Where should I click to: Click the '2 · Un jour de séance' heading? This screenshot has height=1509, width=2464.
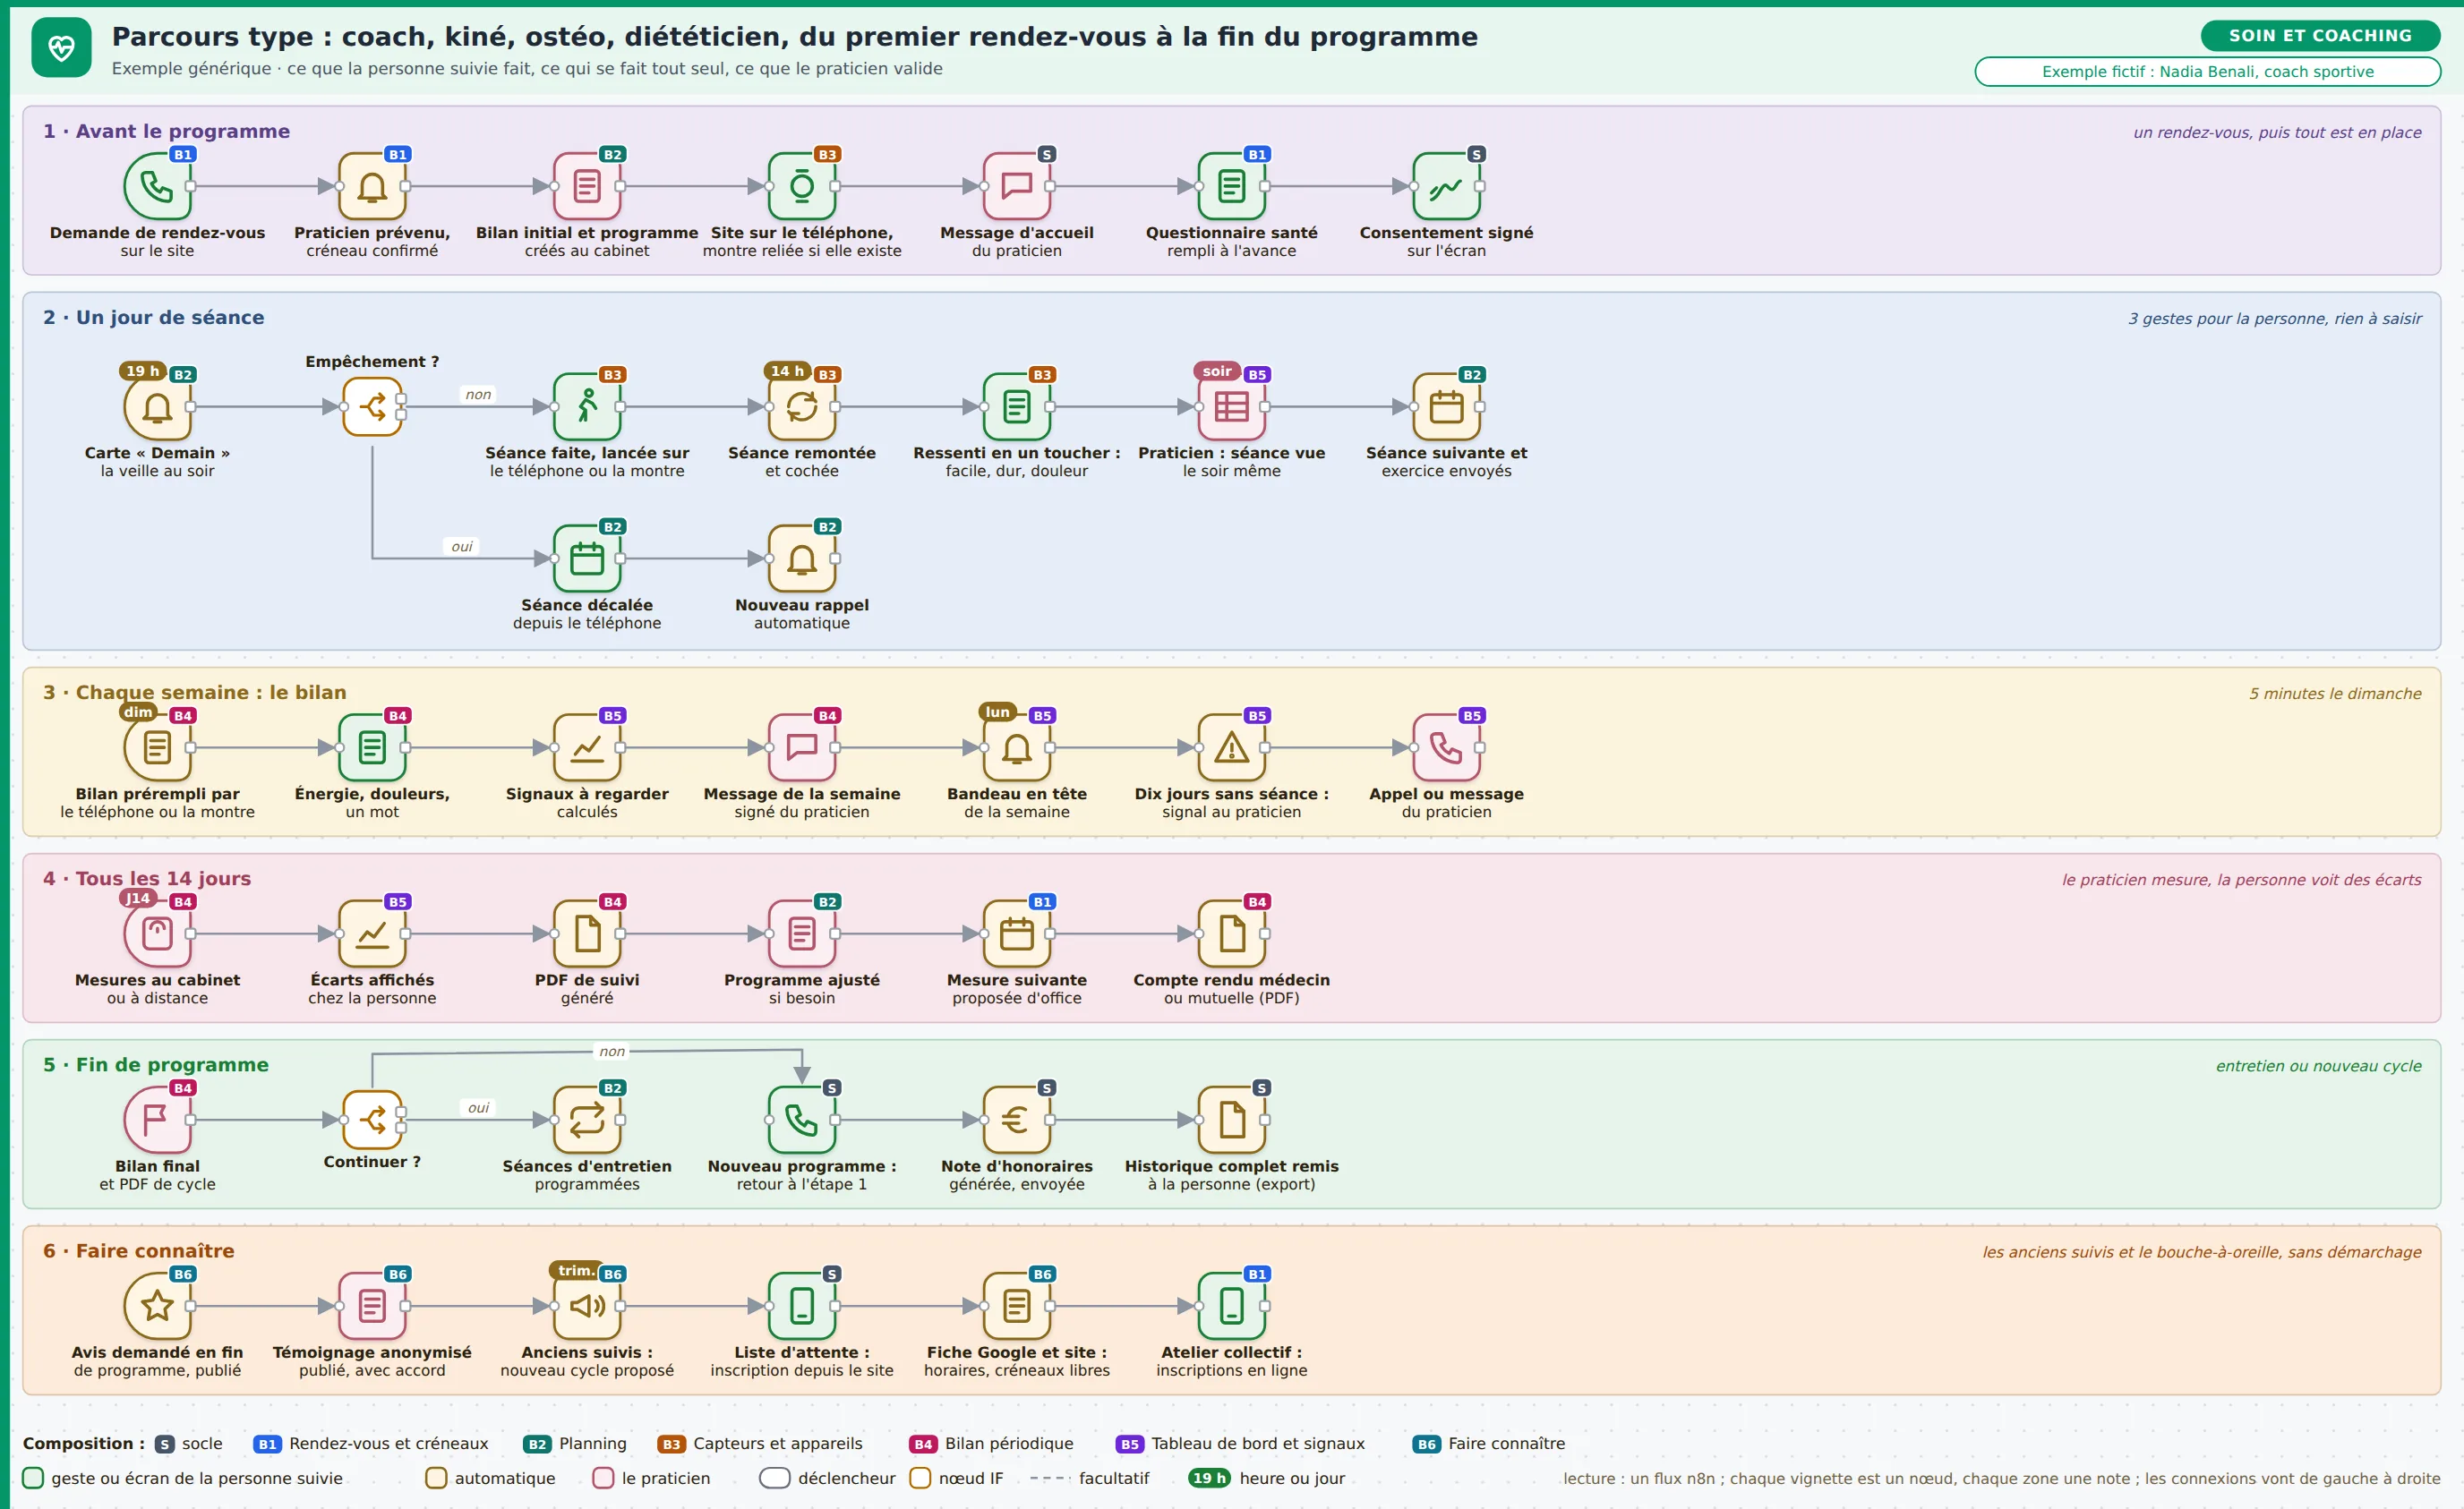(153, 317)
